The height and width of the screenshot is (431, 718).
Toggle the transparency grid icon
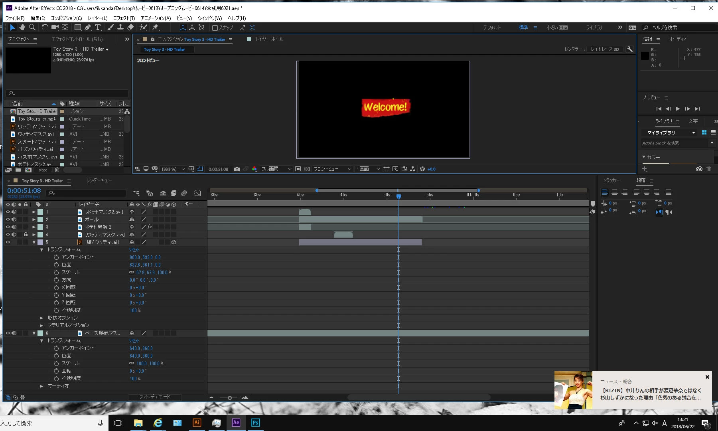307,169
